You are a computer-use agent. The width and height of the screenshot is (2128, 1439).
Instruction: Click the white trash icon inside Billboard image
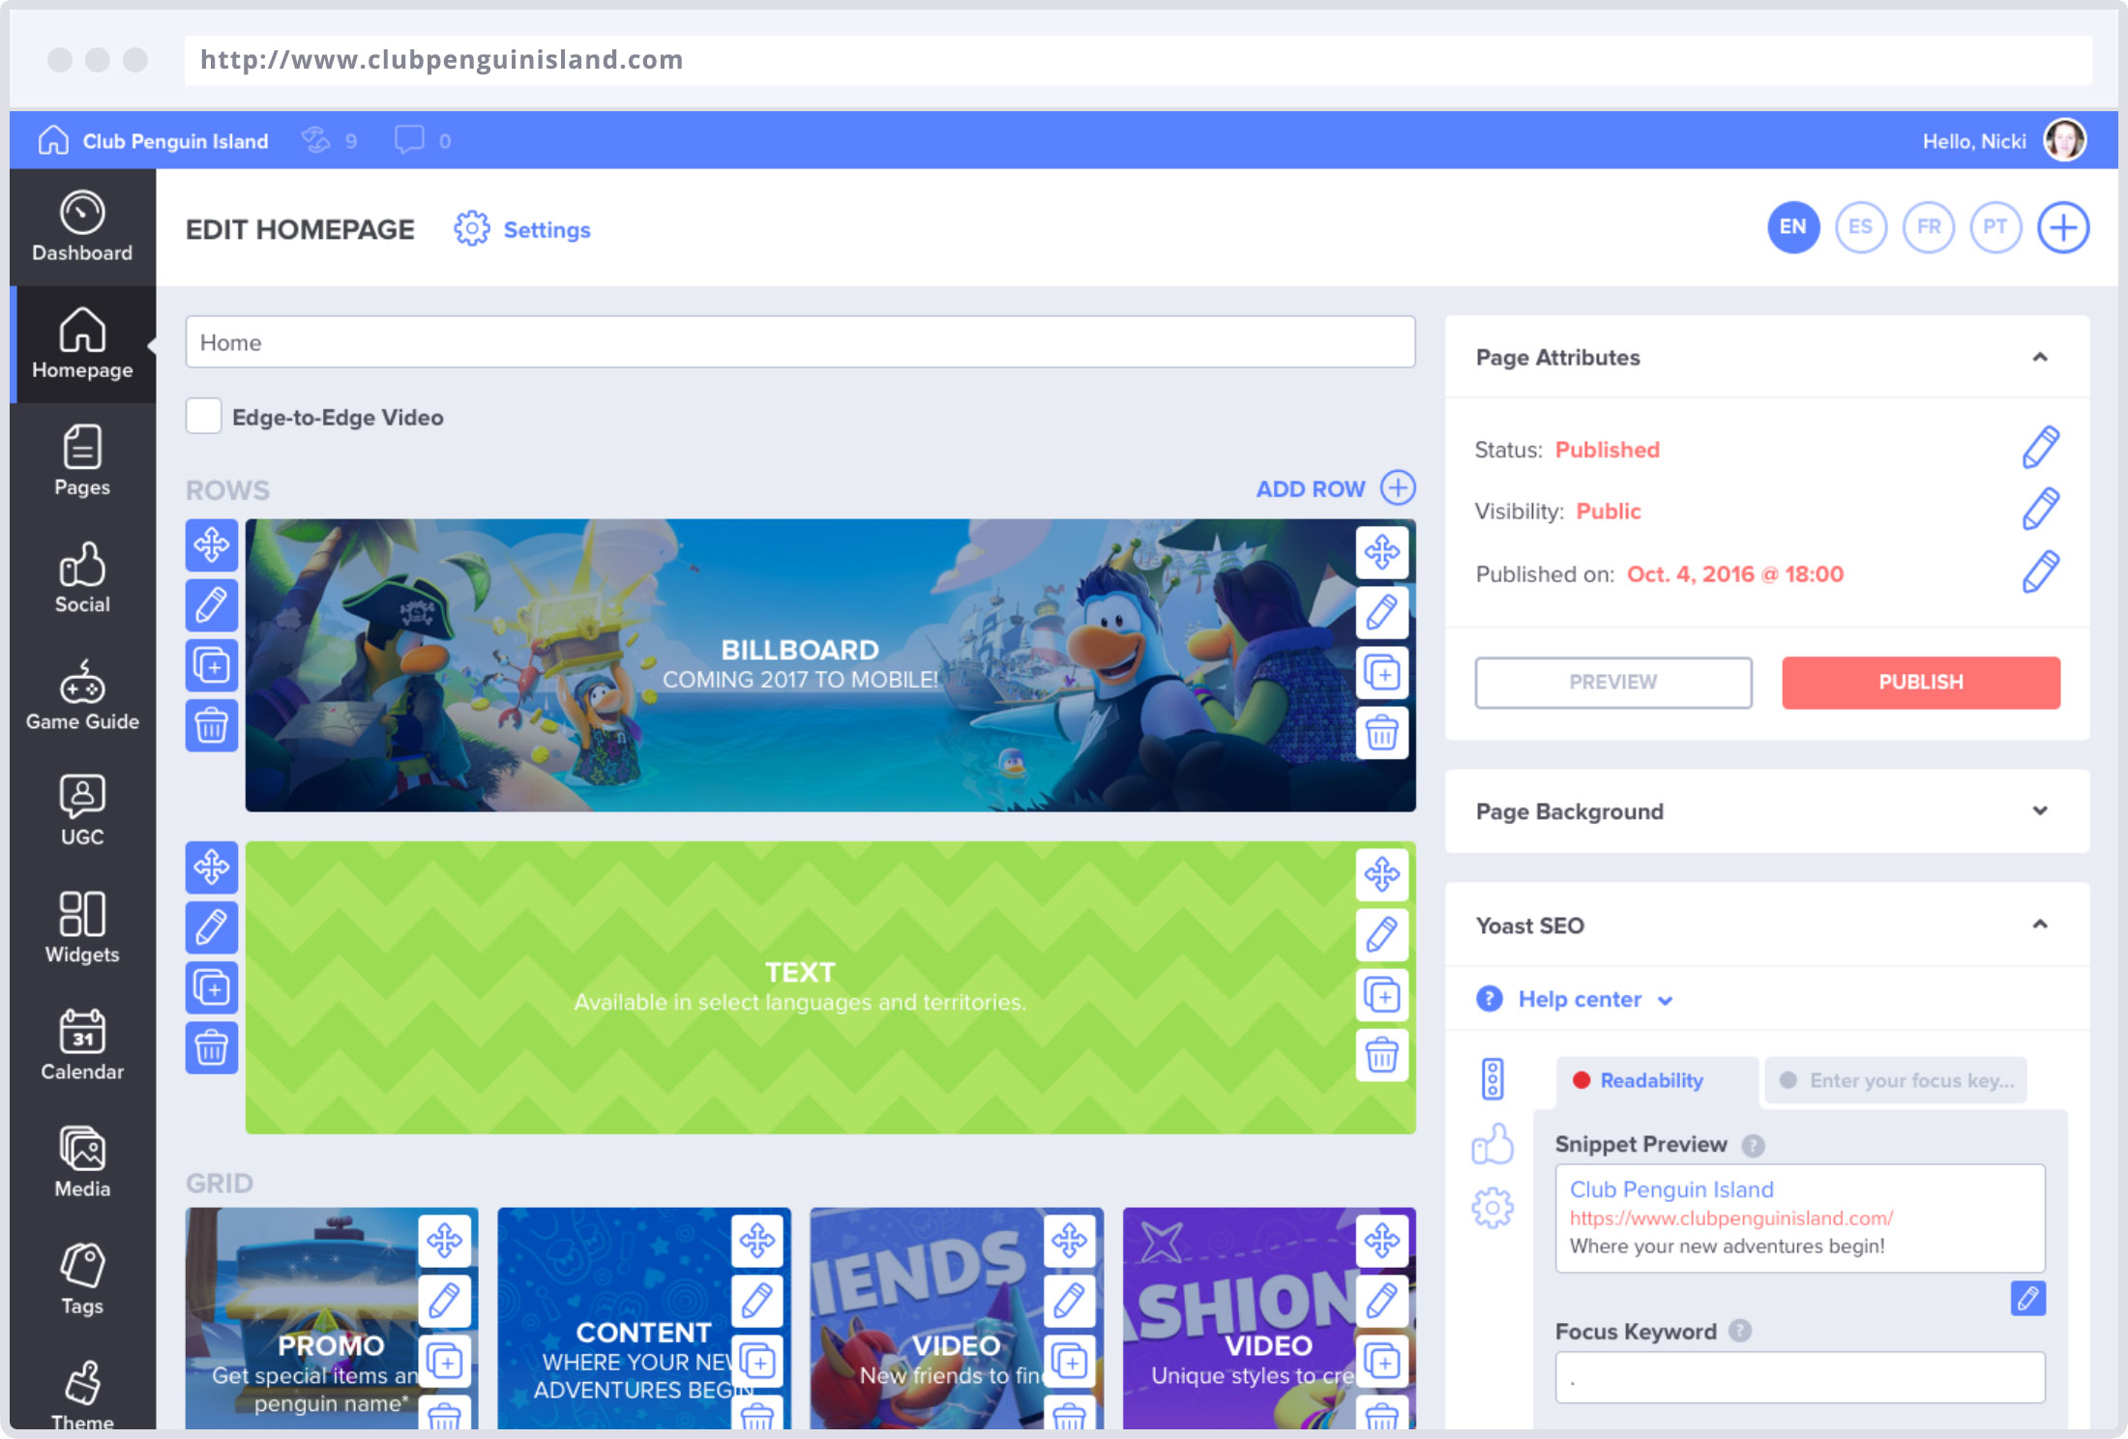[x=1381, y=732]
